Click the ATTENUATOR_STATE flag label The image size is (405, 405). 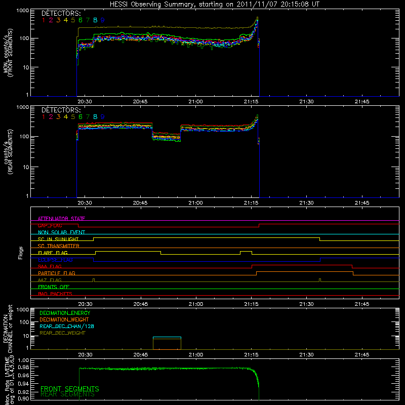(61, 219)
